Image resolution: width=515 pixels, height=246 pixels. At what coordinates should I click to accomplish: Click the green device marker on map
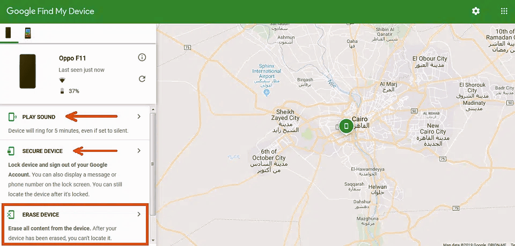tap(346, 126)
